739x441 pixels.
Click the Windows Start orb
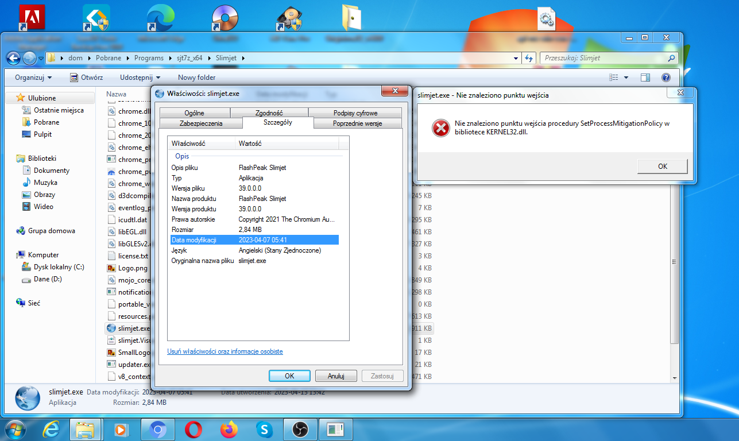click(x=15, y=429)
